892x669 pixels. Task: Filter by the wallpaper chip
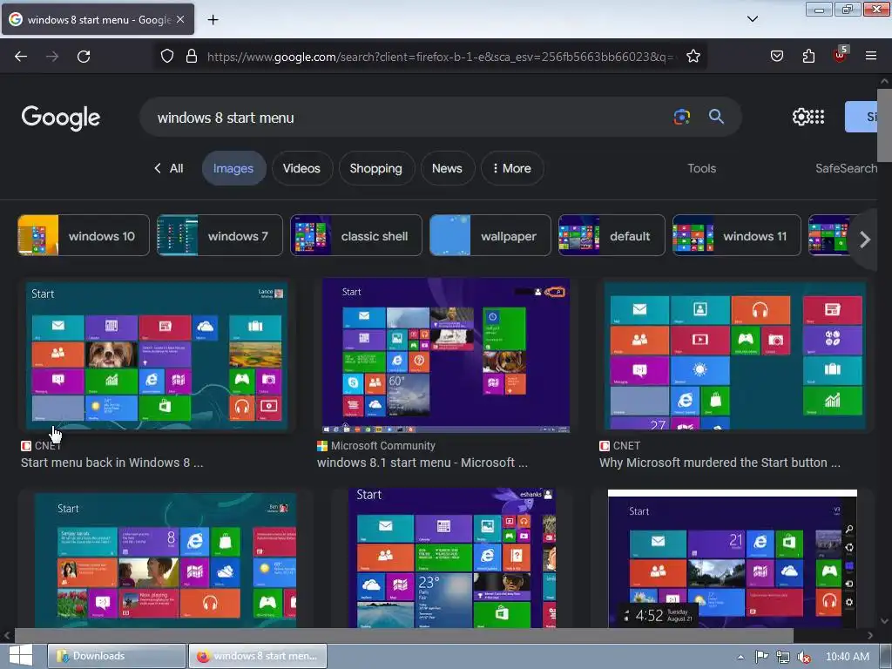pyautogui.click(x=490, y=235)
